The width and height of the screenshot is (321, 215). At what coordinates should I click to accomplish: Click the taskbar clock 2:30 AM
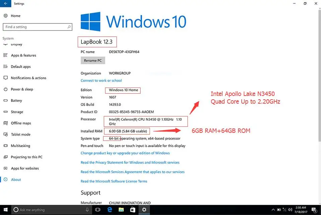pyautogui.click(x=301, y=208)
